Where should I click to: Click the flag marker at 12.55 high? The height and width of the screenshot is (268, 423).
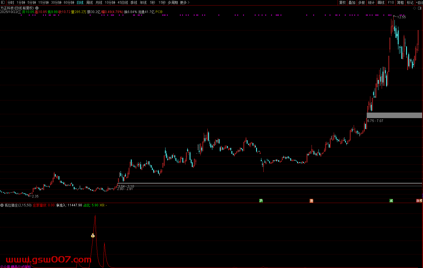395,16
